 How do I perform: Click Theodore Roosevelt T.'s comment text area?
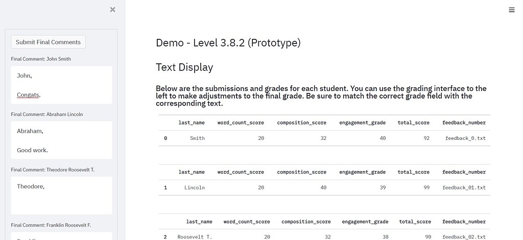pyautogui.click(x=61, y=196)
